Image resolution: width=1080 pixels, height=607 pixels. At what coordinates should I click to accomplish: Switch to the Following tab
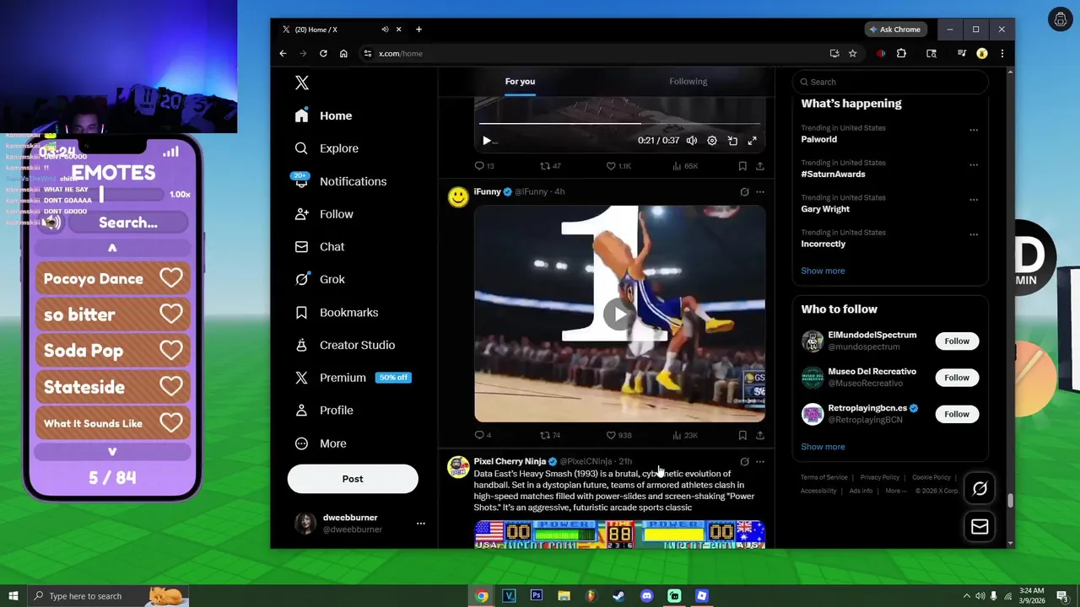[688, 82]
